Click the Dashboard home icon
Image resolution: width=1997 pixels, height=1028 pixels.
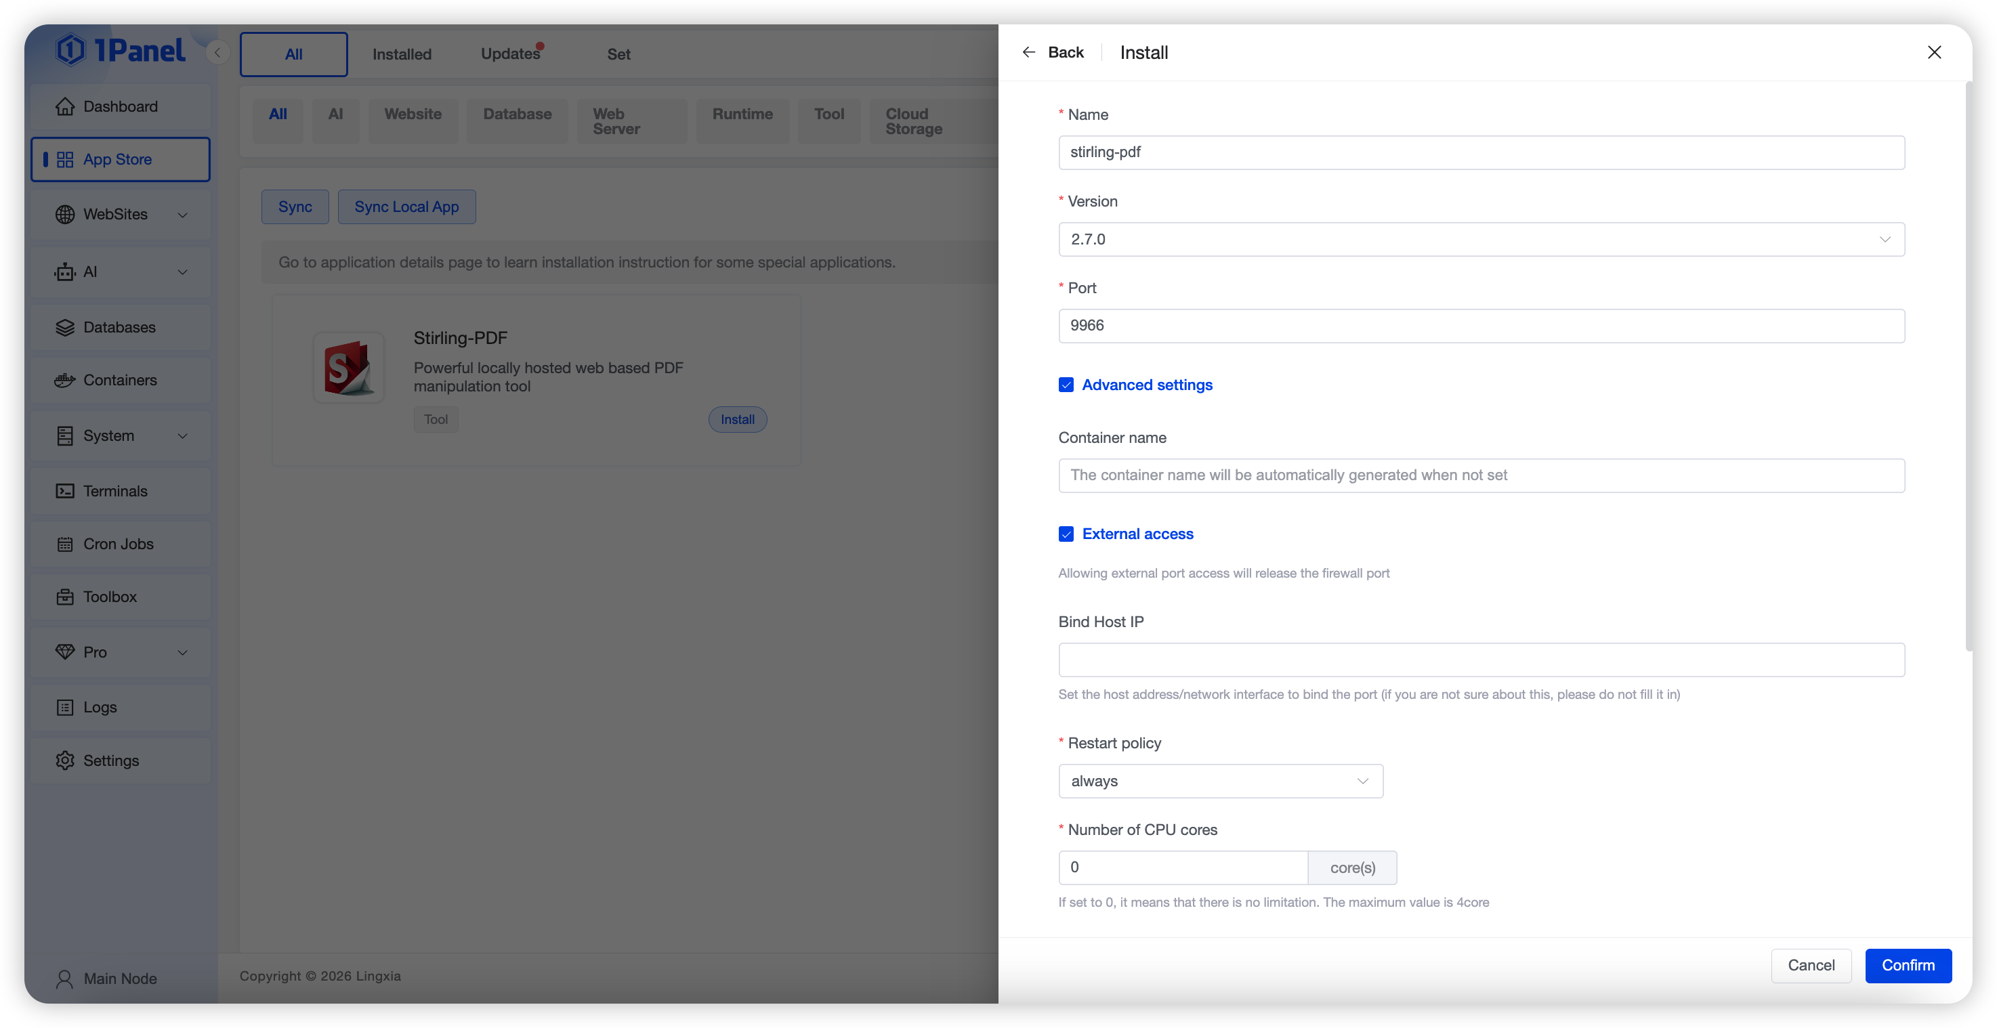pos(65,106)
